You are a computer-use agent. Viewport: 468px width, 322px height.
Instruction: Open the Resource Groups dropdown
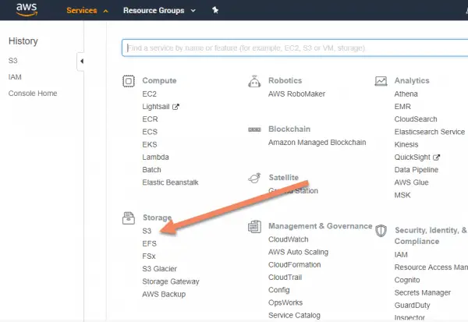coord(159,10)
